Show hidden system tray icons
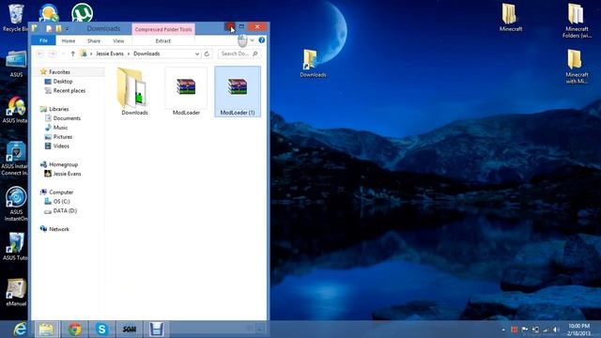This screenshot has width=601, height=338. [503, 330]
